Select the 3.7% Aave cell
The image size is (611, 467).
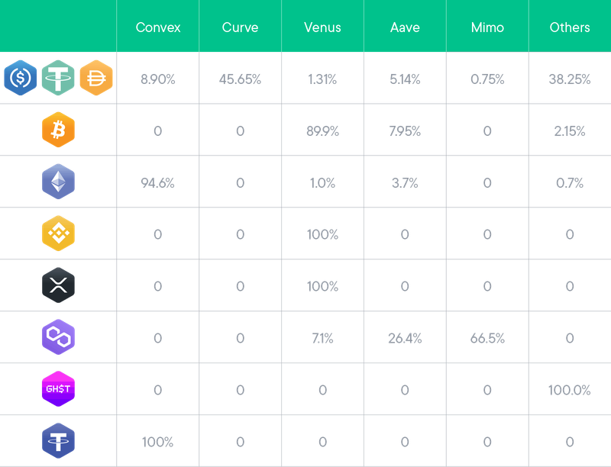pyautogui.click(x=405, y=182)
